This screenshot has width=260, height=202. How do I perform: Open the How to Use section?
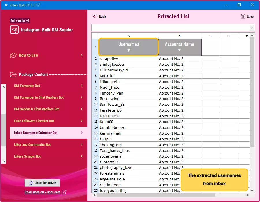point(46,55)
